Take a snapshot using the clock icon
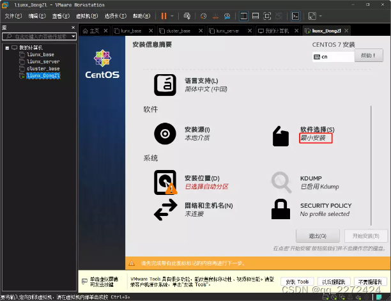The image size is (391, 301). (x=203, y=16)
